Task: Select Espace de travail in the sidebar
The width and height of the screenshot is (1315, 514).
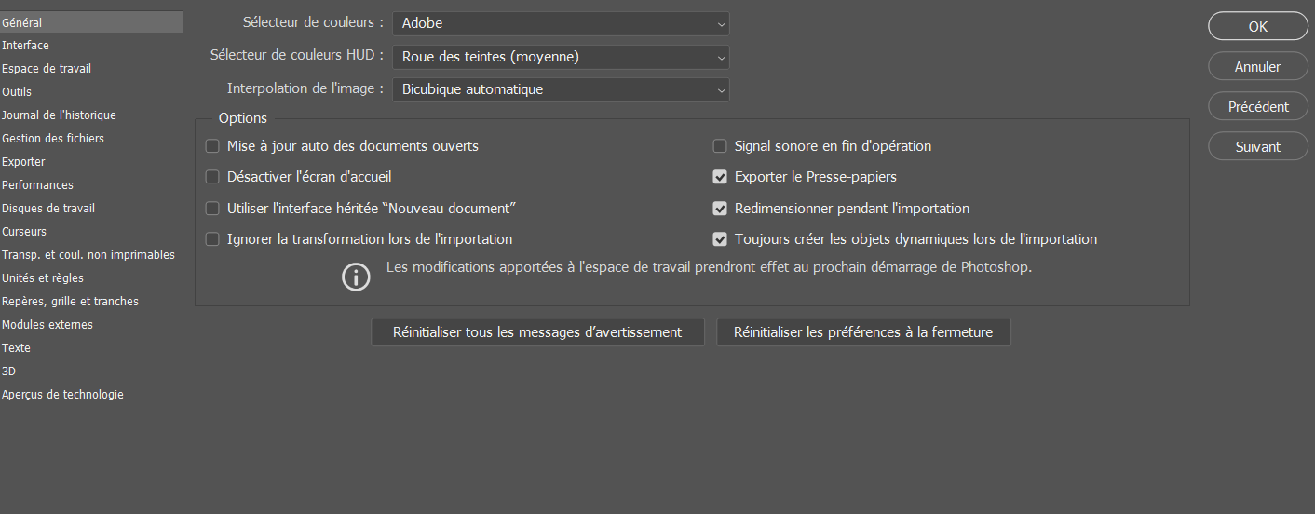Action: 47,69
